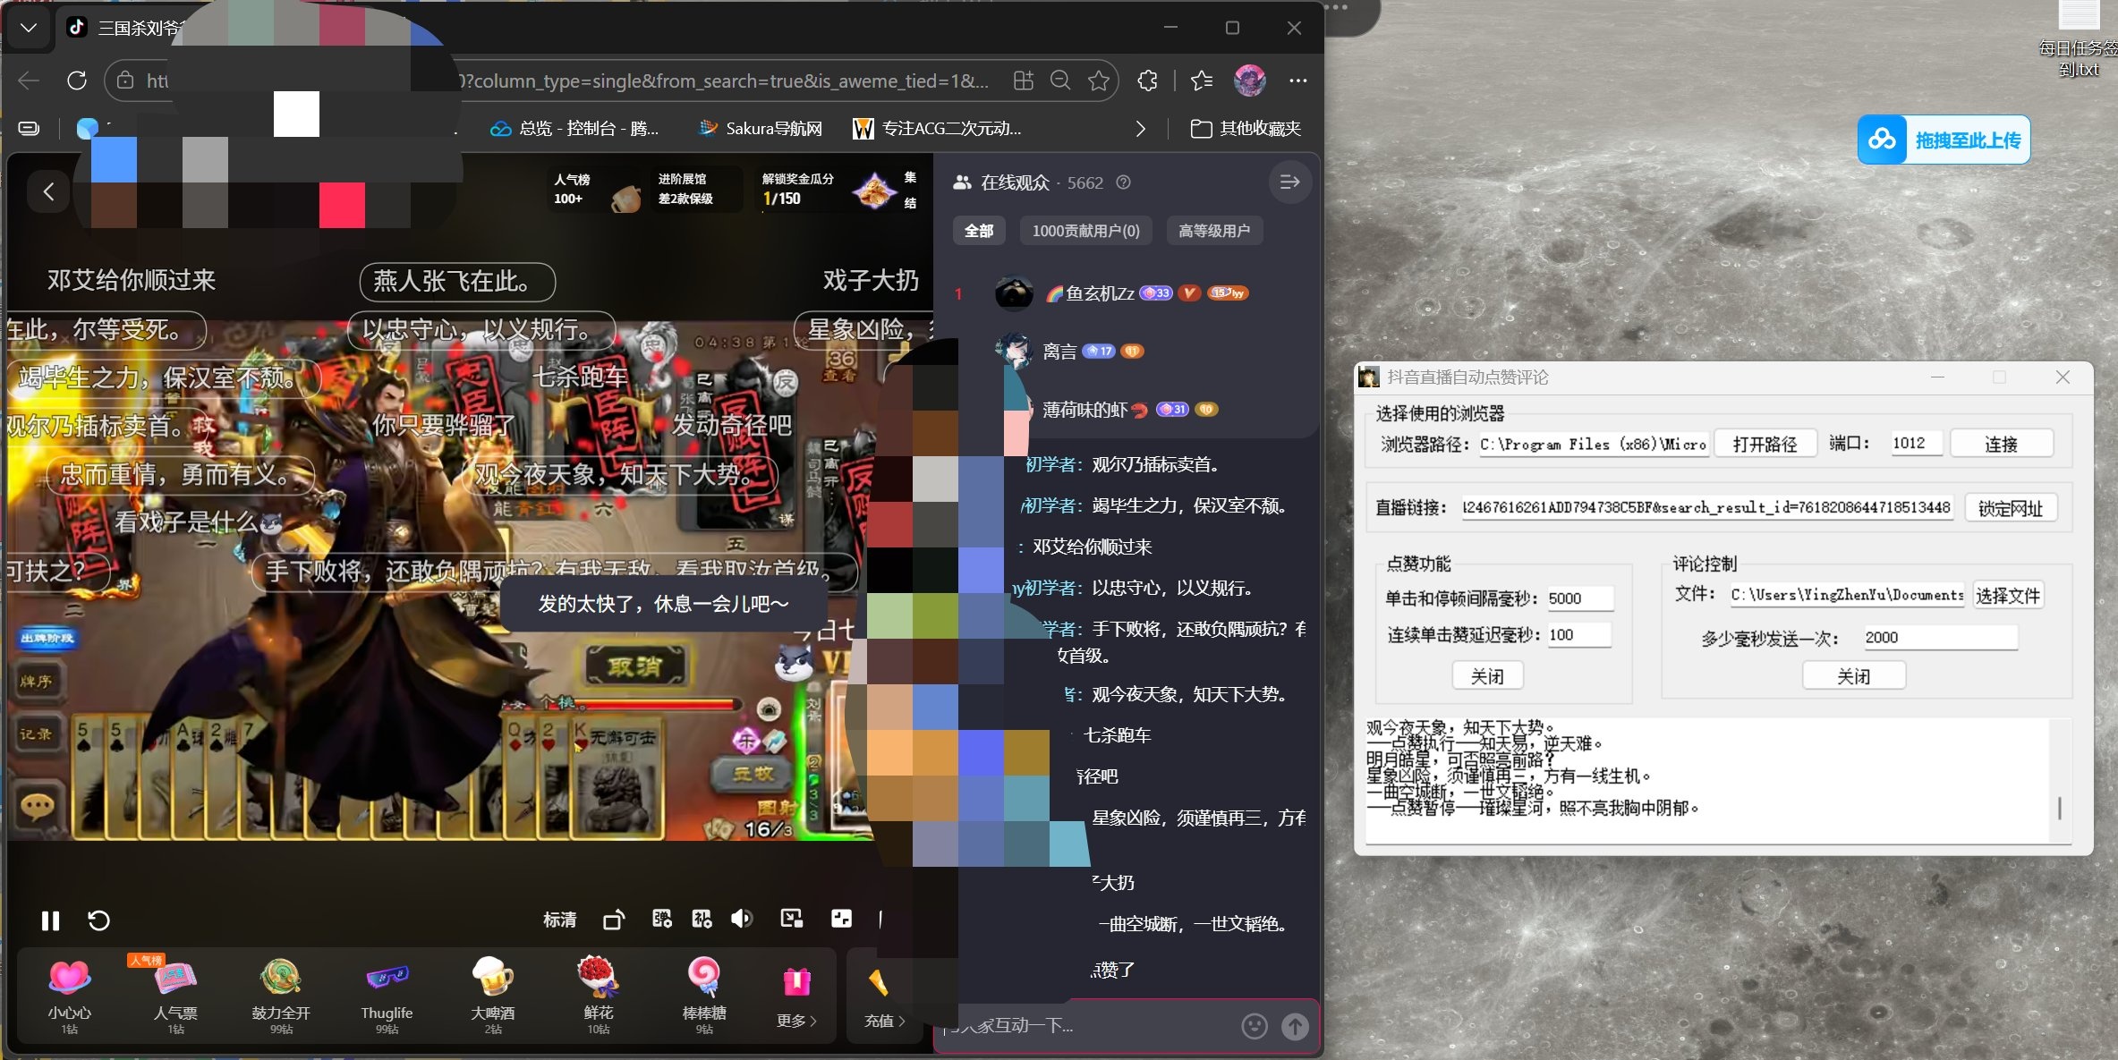Click the player refresh/replay icon
2118x1060 pixels.
tap(98, 920)
